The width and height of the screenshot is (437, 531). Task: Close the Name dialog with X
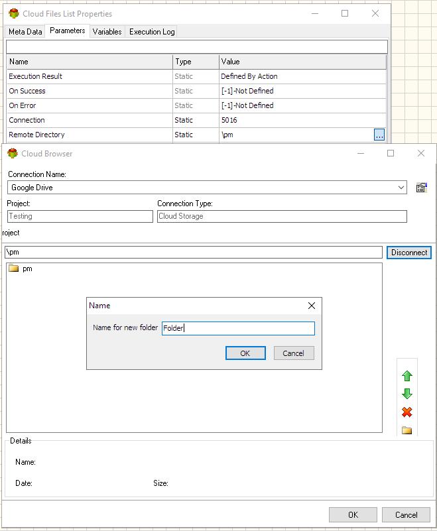click(x=312, y=306)
